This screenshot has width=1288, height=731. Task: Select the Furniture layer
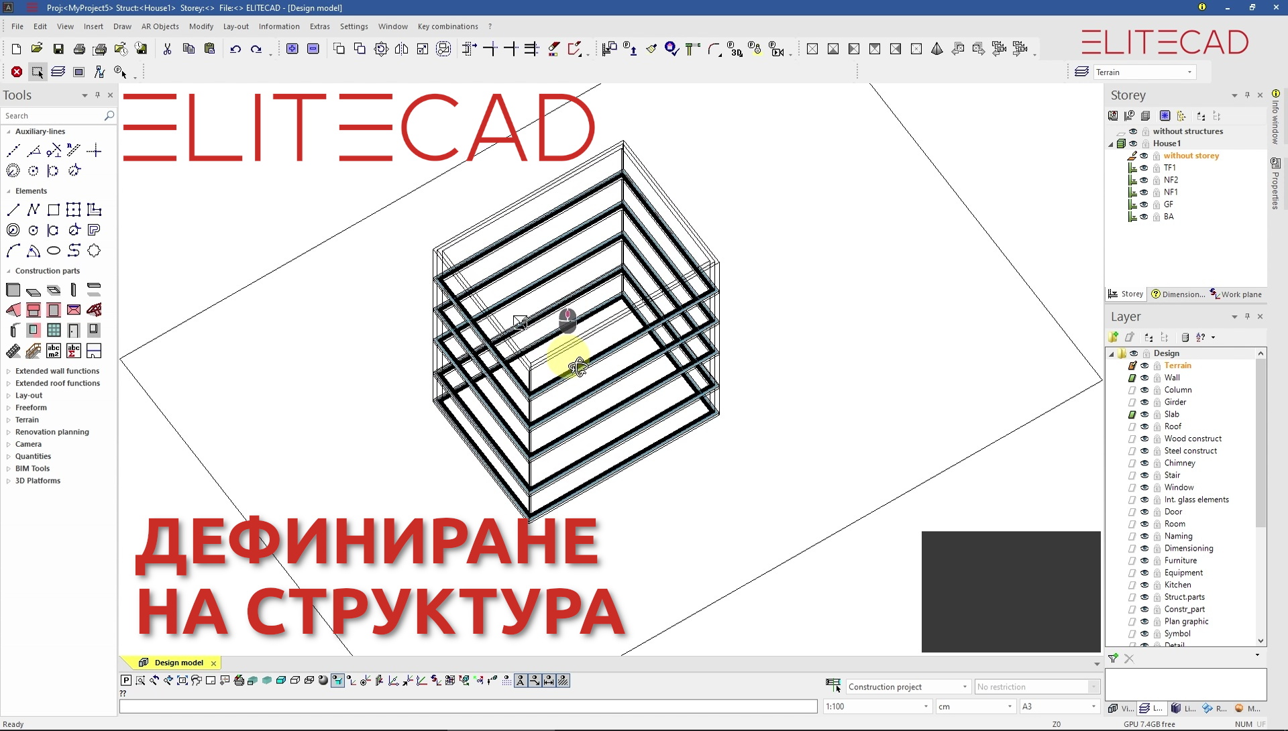coord(1180,561)
